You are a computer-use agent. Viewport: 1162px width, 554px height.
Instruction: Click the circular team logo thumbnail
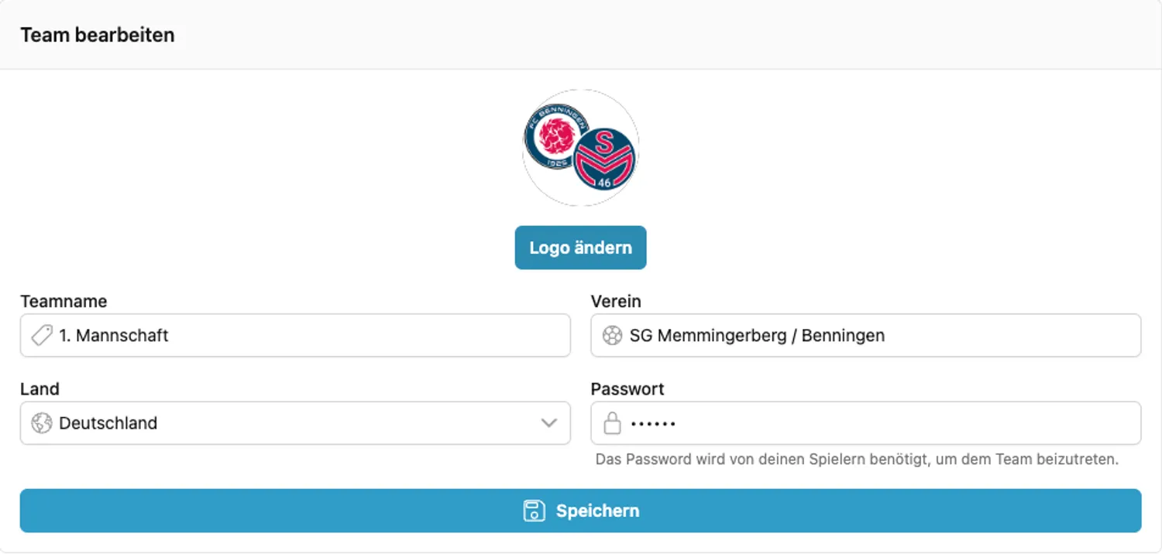pos(580,148)
